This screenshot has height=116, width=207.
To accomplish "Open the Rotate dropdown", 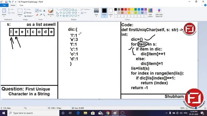I will pos(28,16).
